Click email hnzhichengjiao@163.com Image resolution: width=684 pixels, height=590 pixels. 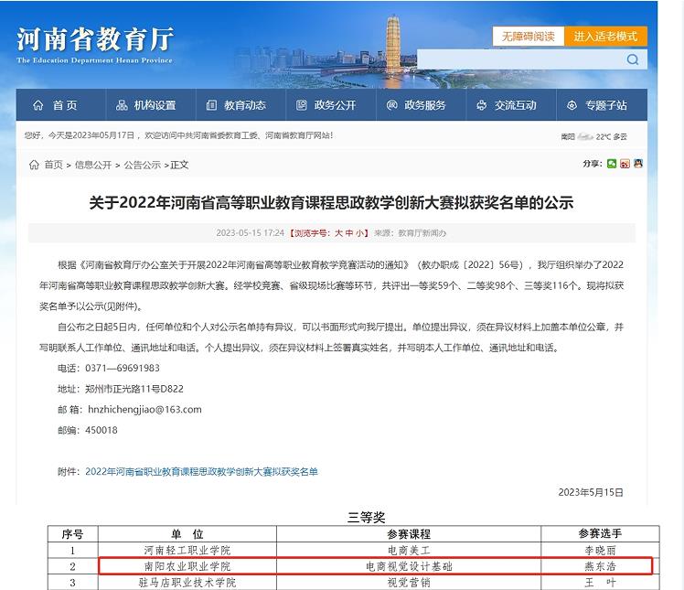[x=144, y=409]
